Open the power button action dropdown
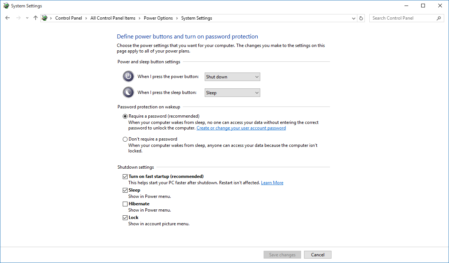449x263 pixels. [232, 77]
